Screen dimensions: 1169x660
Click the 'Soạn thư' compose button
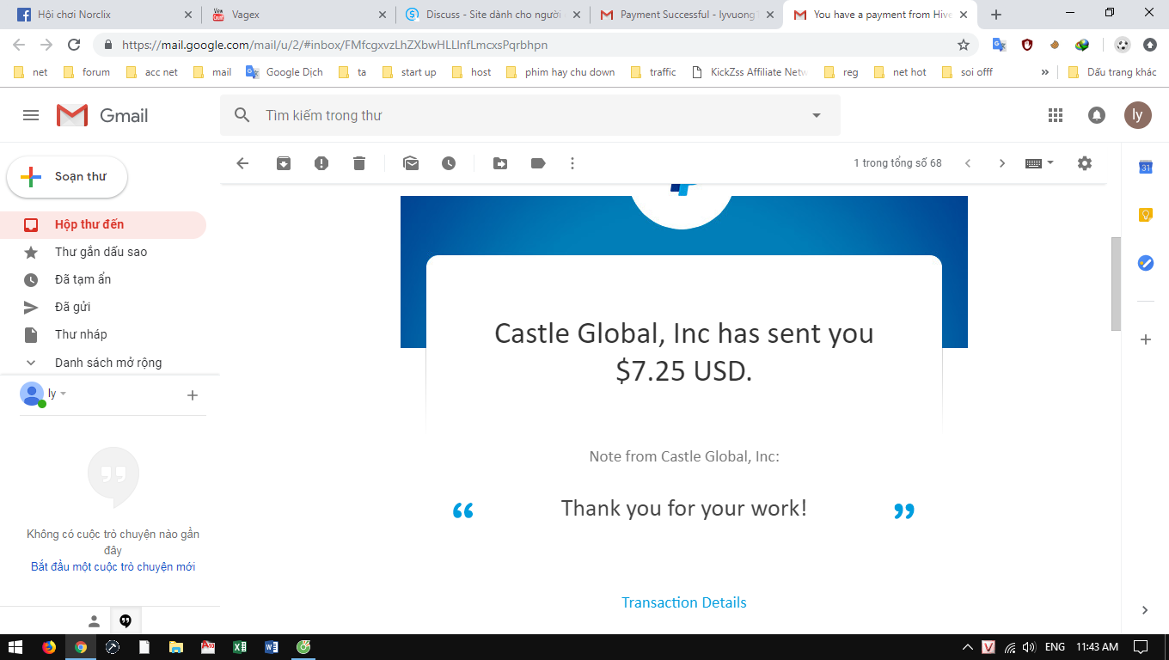67,177
